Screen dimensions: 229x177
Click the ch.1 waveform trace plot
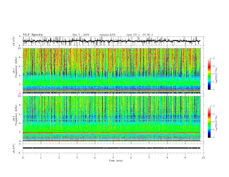point(111,41)
